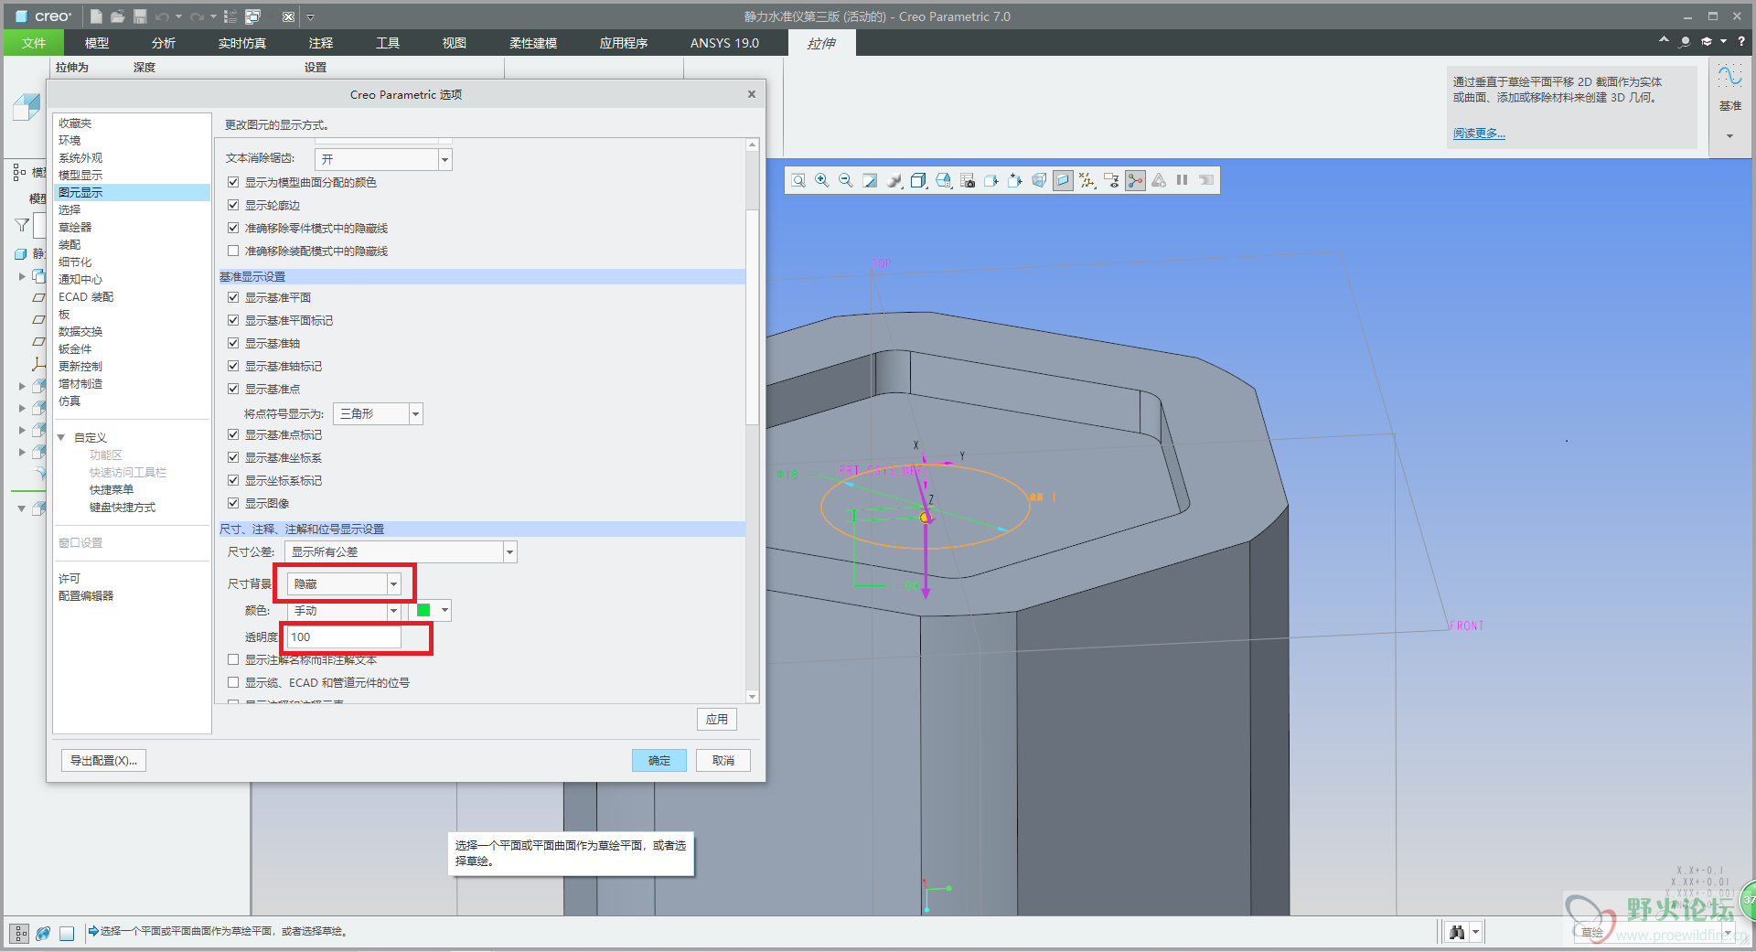Open the 阅读更多... link
This screenshot has height=952, width=1756.
1479,134
